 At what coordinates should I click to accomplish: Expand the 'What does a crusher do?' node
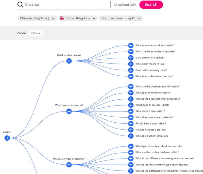pos(69,111)
